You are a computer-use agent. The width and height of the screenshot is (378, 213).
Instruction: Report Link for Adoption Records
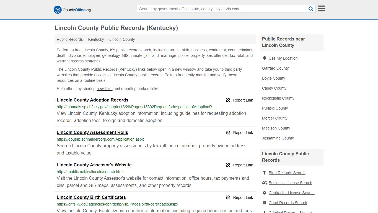coord(243,100)
